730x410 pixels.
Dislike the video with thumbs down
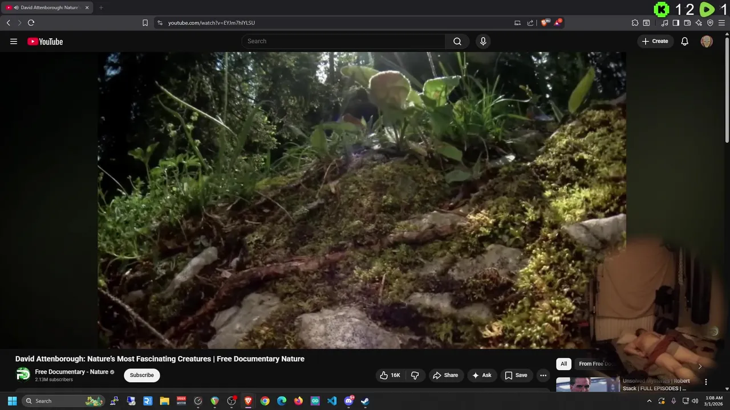tap(415, 375)
